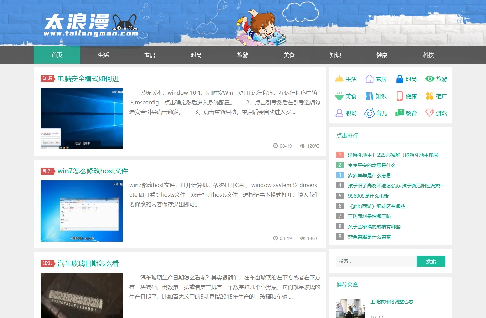The image size is (486, 318).
Task: Open article title 电脑安全模式如何进
Action: [x=88, y=79]
